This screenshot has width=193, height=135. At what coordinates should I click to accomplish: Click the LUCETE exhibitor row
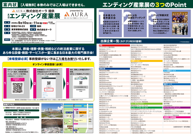click(177, 69)
